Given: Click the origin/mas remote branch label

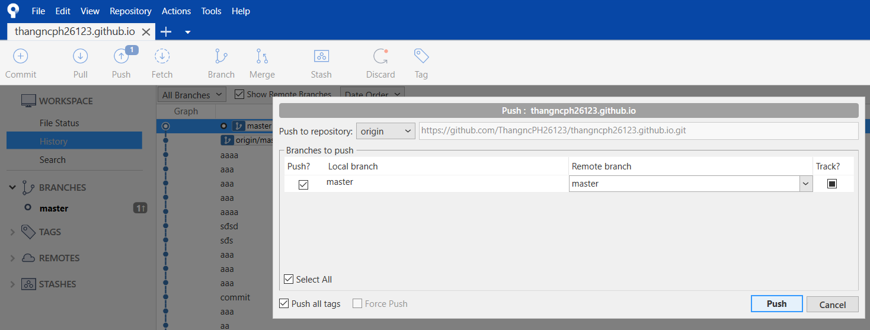Looking at the screenshot, I should [247, 140].
